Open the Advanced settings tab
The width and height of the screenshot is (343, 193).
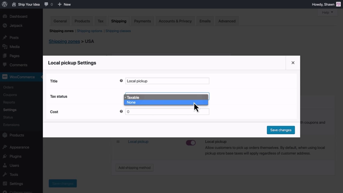coord(227,21)
